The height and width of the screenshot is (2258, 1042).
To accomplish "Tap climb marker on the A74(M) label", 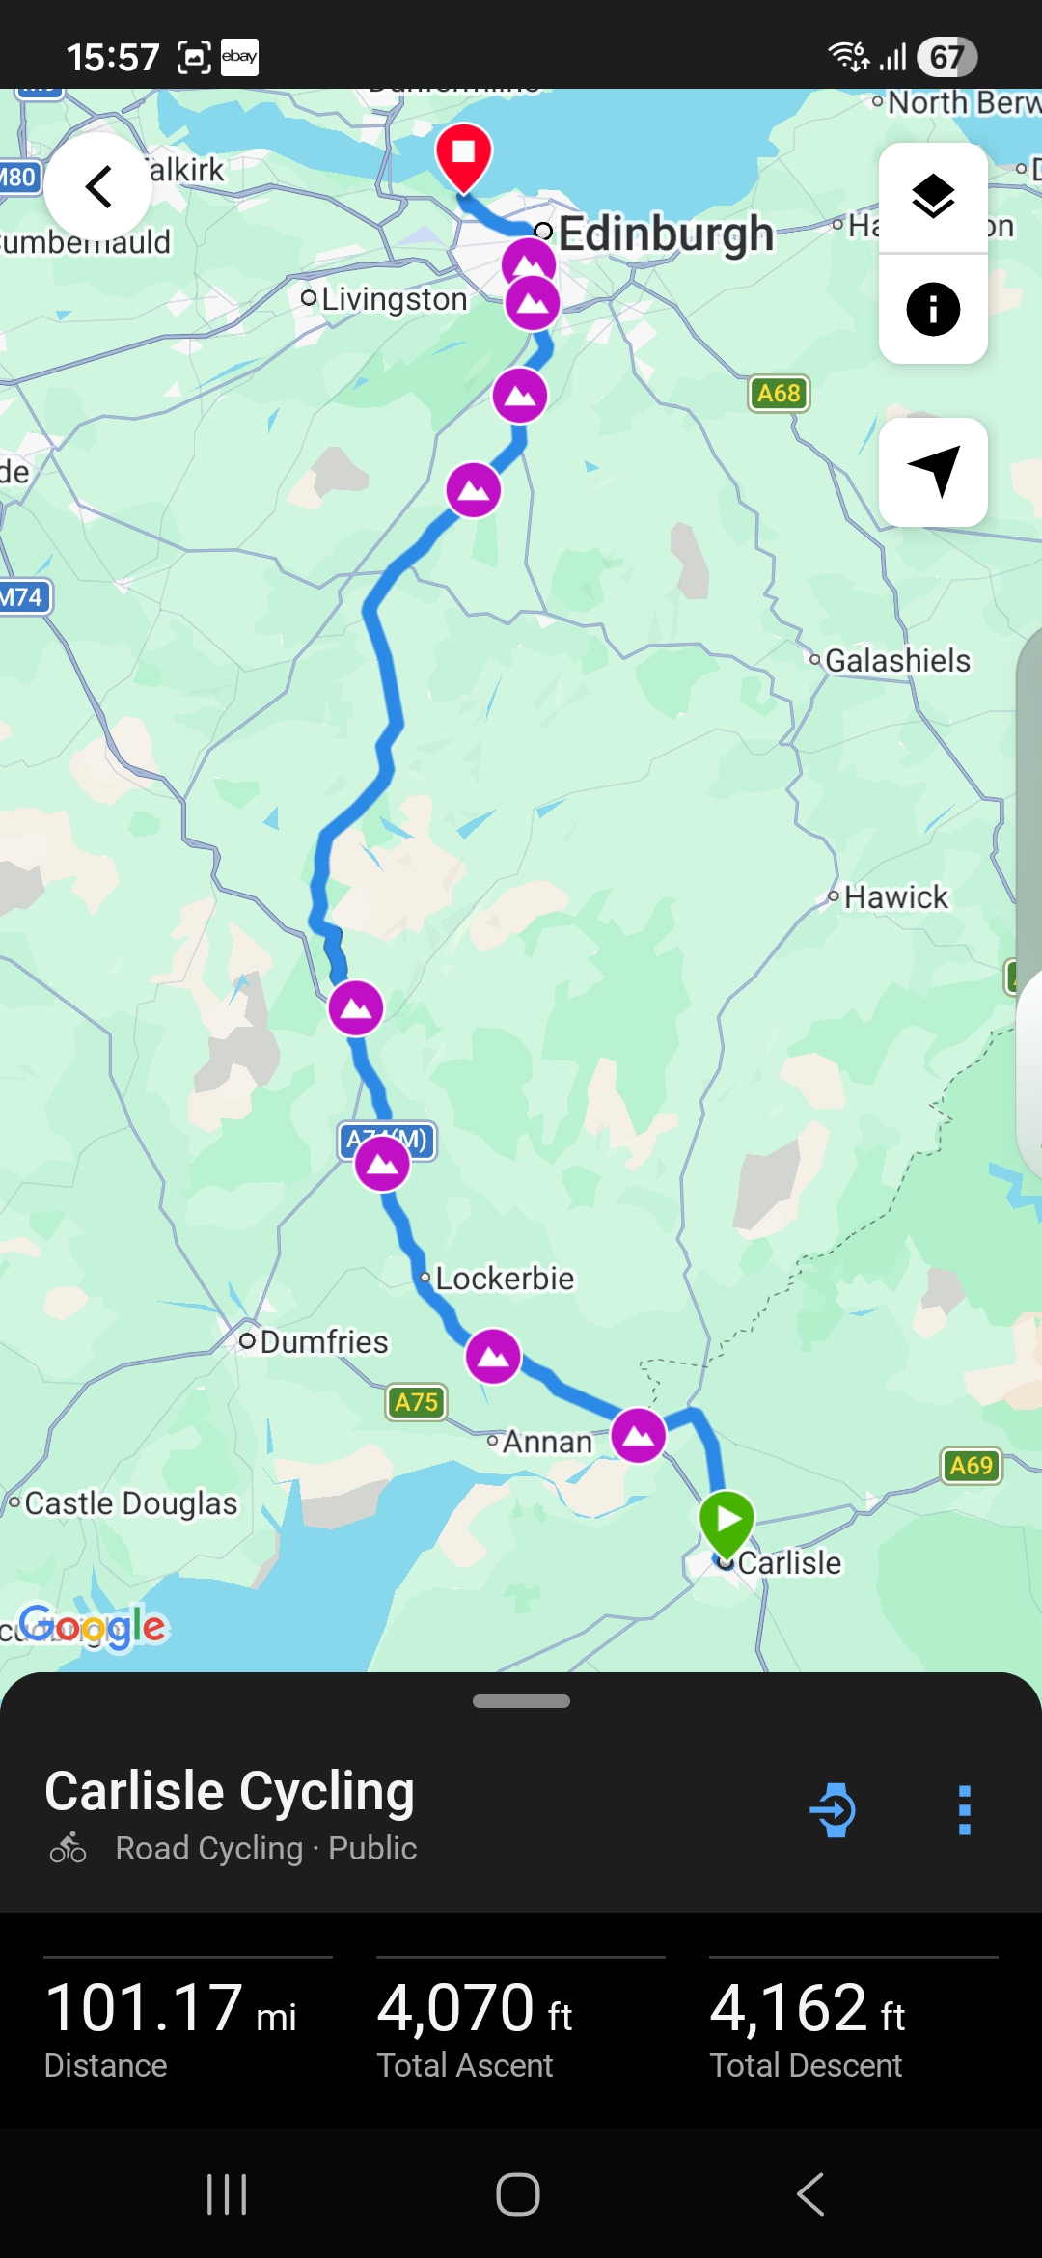I will click(383, 1164).
